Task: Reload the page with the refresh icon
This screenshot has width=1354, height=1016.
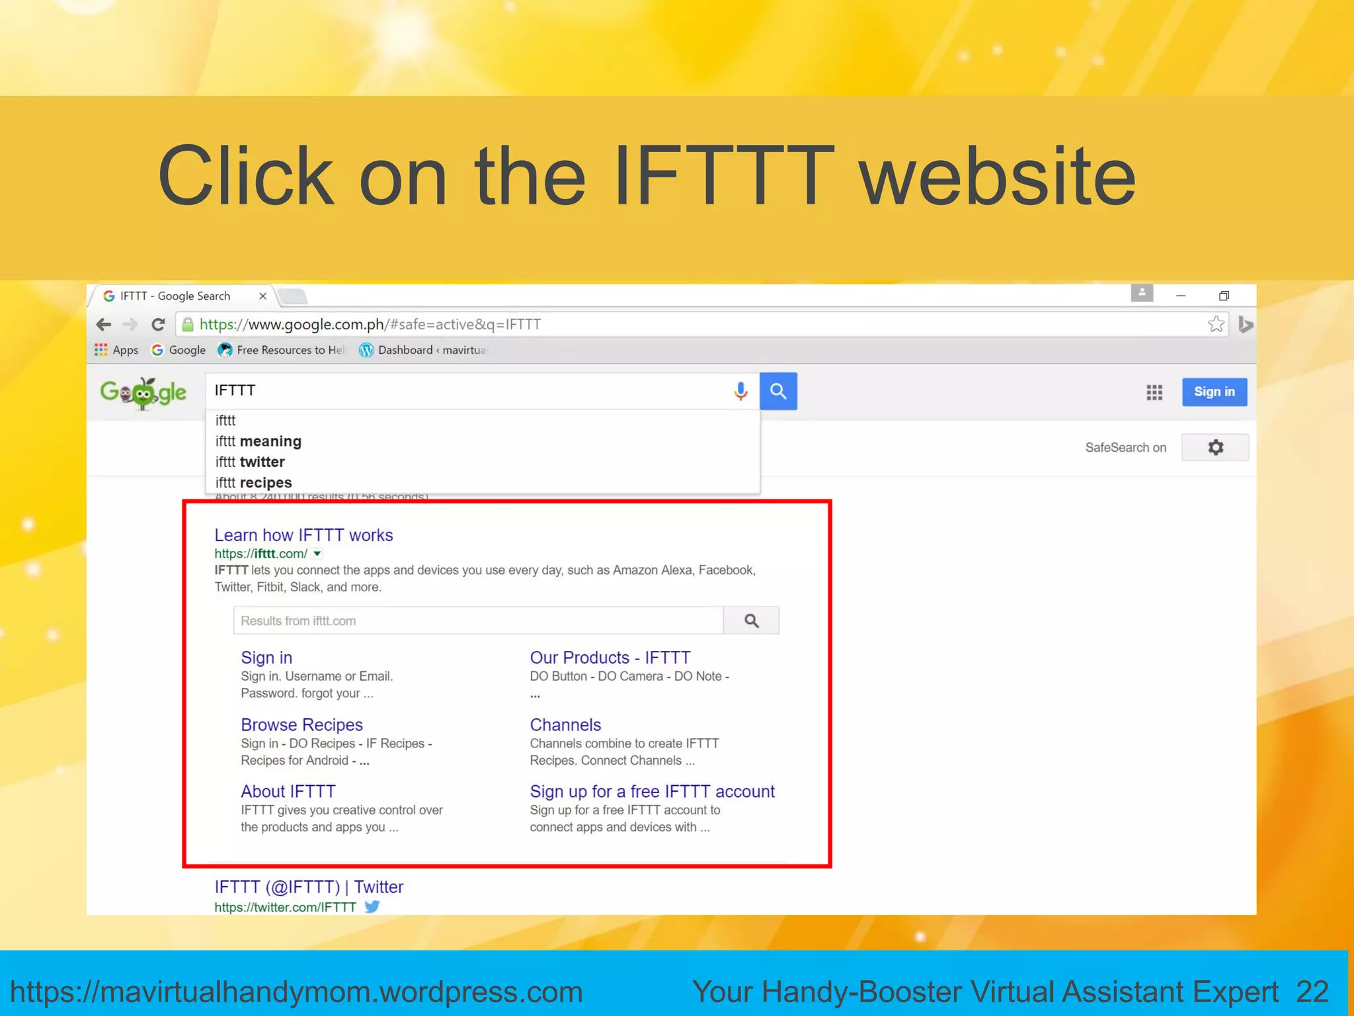Action: click(158, 324)
